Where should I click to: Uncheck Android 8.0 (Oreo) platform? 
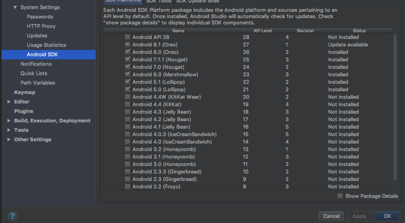[x=127, y=52]
